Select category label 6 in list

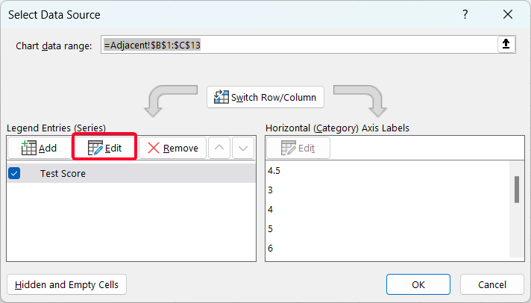tap(271, 248)
